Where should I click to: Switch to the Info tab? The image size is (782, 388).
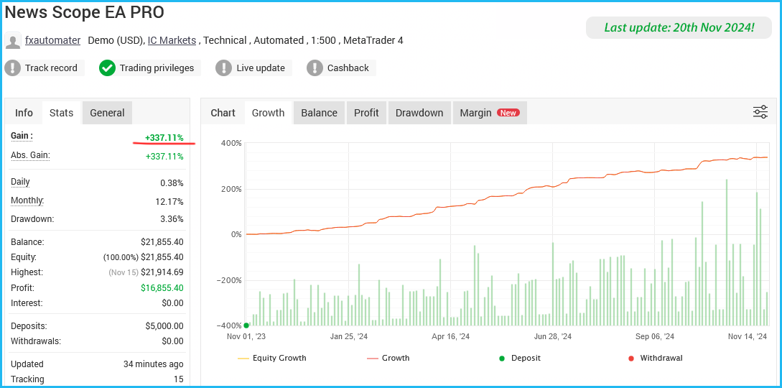click(24, 113)
